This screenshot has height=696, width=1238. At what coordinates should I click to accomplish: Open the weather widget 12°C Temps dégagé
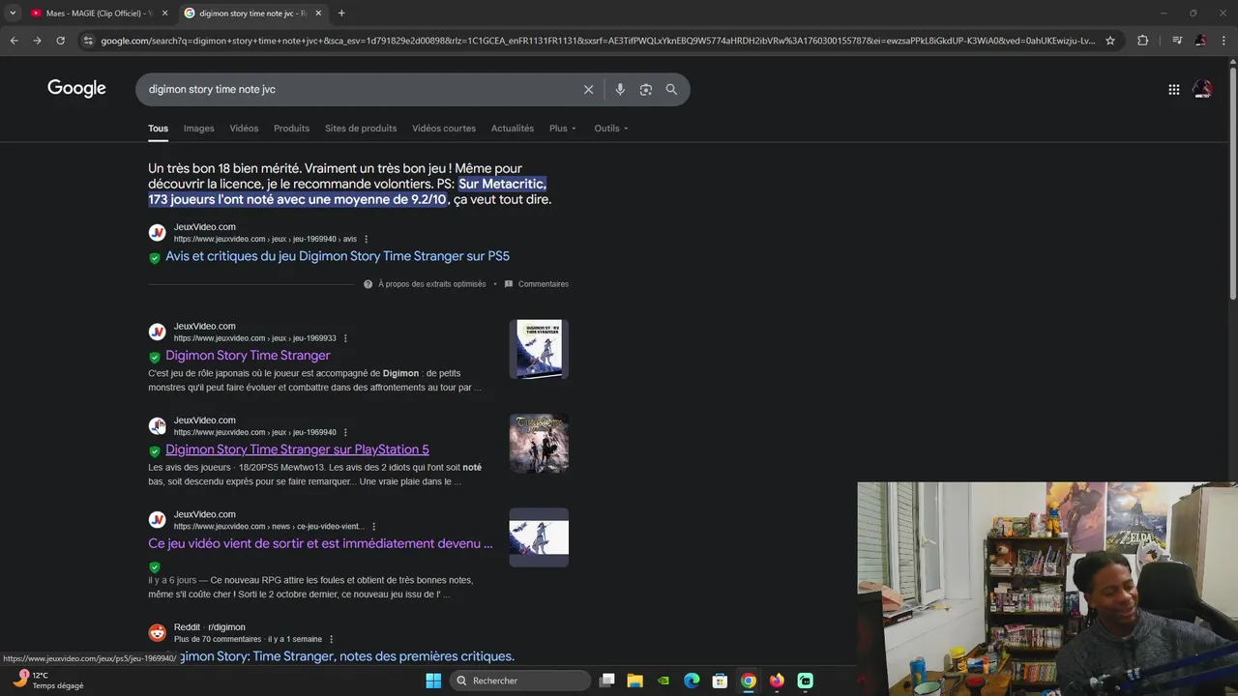[48, 681]
